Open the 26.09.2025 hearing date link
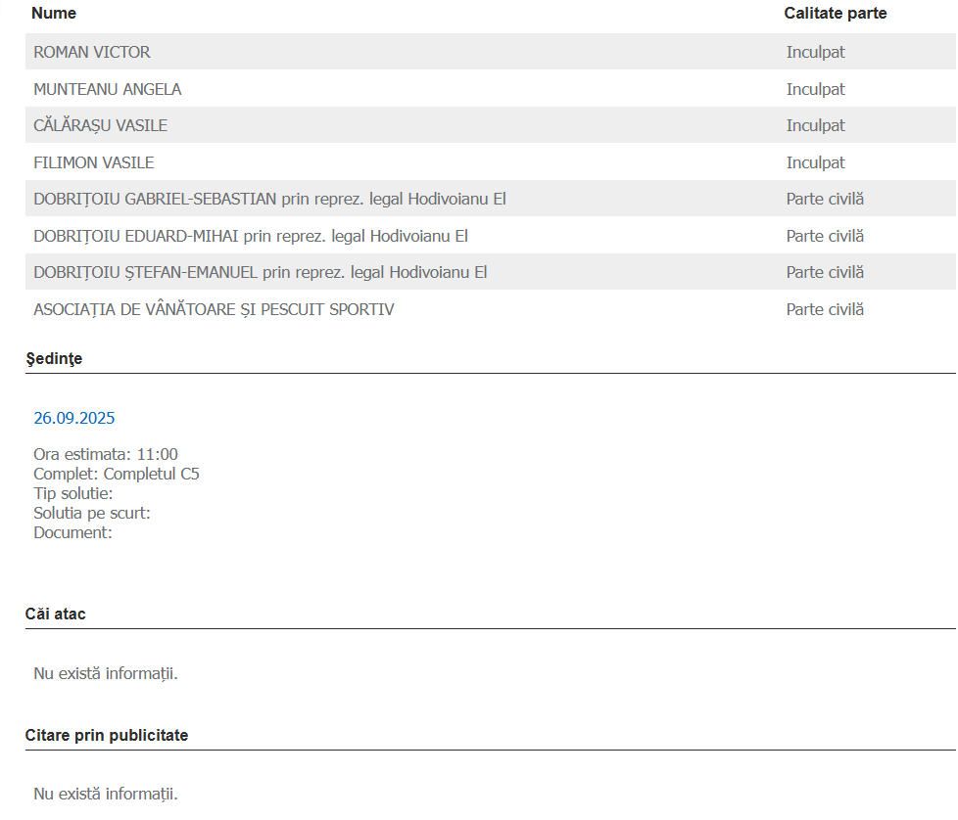Image resolution: width=958 pixels, height=820 pixels. pos(74,418)
